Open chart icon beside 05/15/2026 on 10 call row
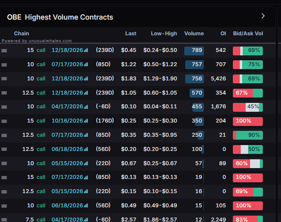Viewport: 281px width, 222px height. (86, 163)
